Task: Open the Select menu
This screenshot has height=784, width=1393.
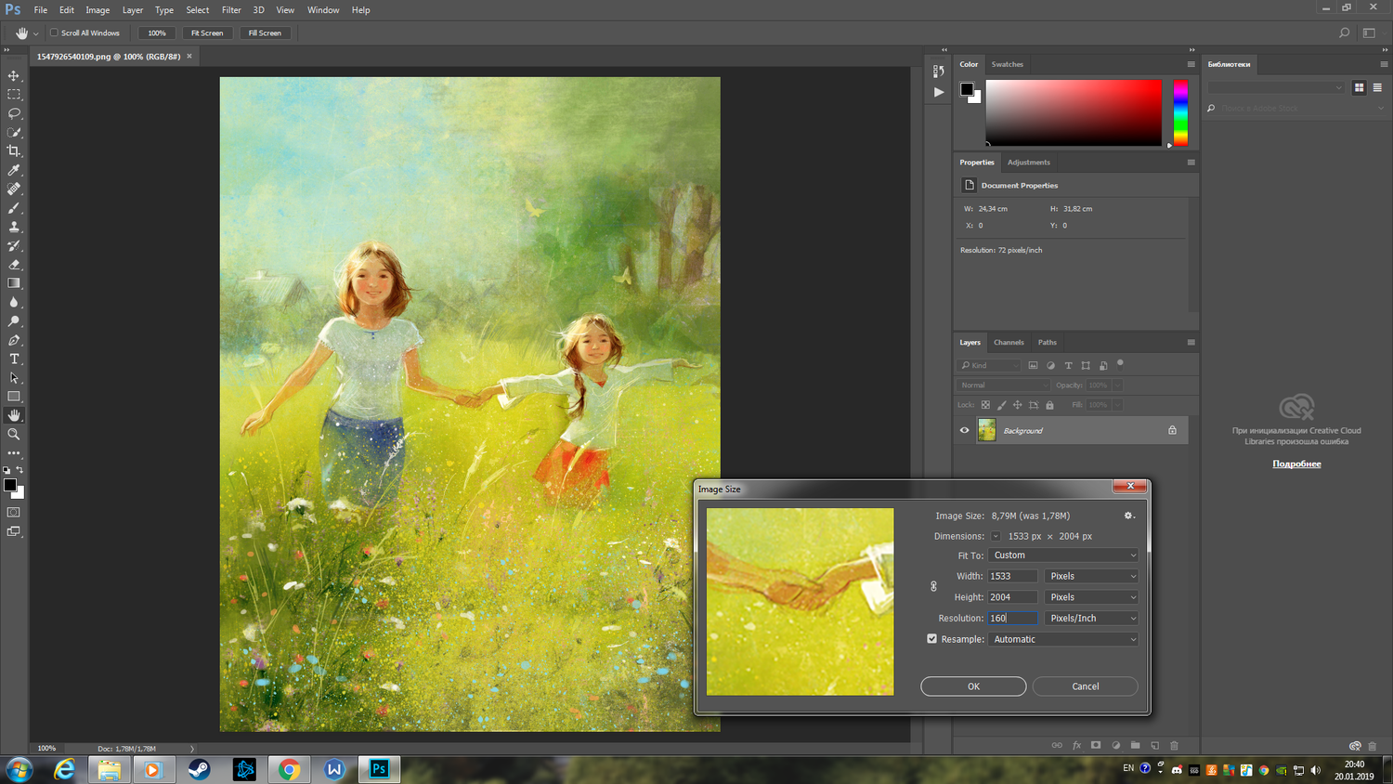Action: pos(198,10)
